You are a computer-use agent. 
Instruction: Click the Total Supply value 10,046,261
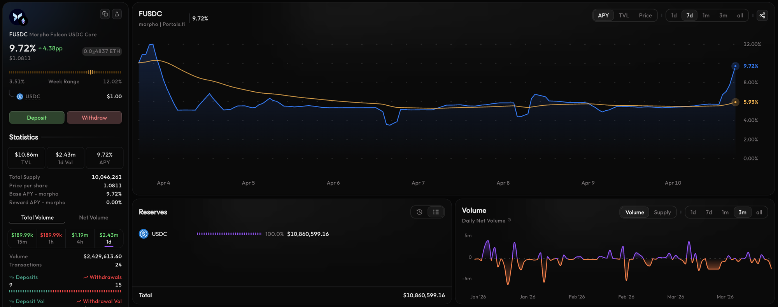pos(107,177)
